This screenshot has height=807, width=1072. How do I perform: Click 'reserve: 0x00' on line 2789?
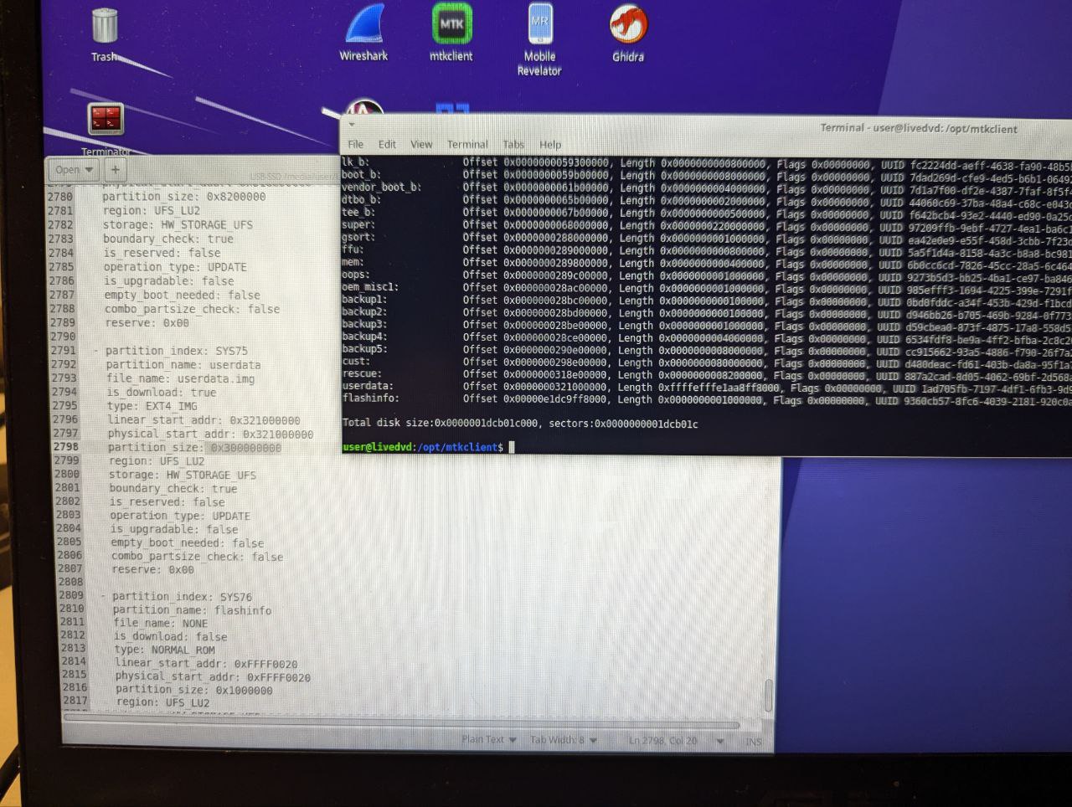[147, 322]
